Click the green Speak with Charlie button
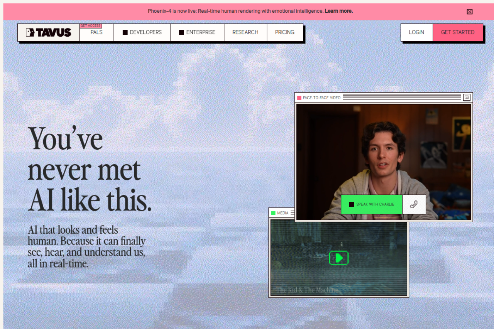Screen dimensions: 494x329 tap(372, 204)
